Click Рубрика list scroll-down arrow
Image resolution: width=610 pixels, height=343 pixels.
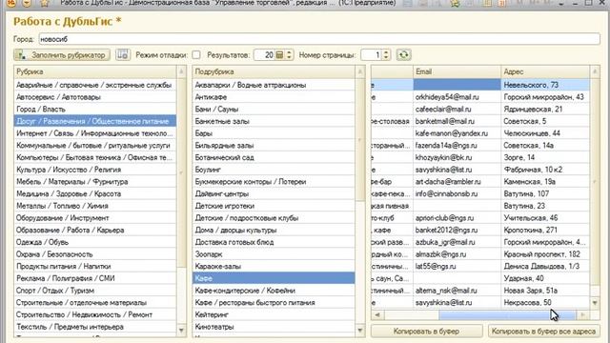pyautogui.click(x=181, y=331)
